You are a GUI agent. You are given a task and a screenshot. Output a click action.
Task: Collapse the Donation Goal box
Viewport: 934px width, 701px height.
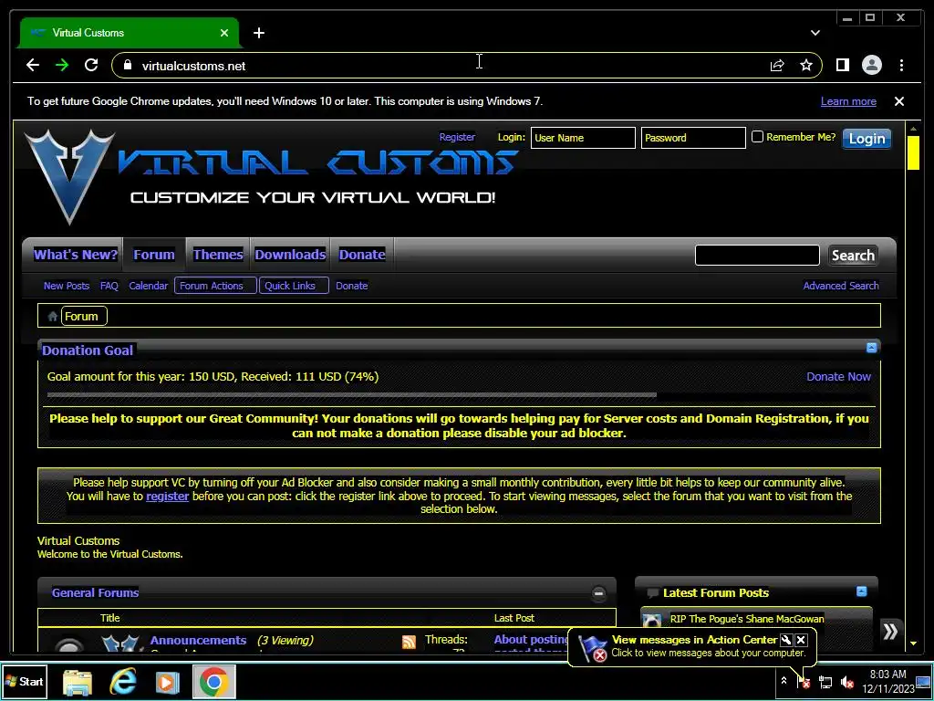point(871,348)
